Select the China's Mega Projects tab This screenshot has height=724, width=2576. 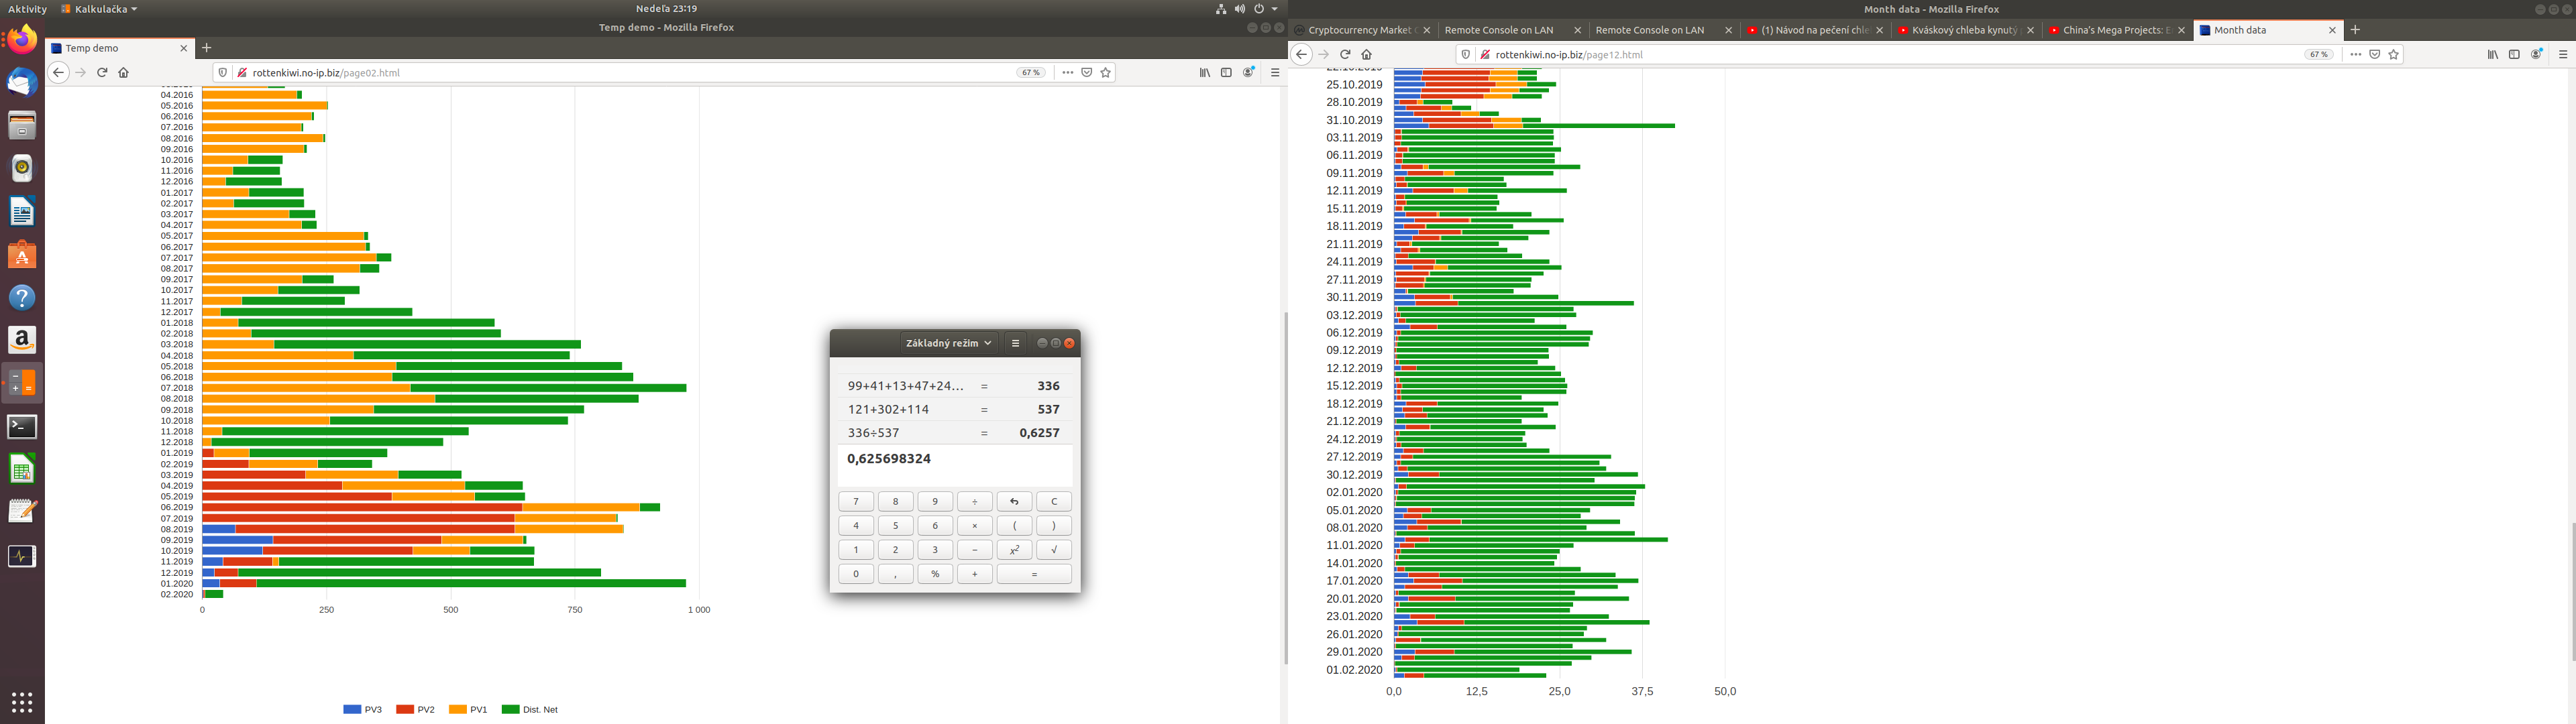(x=2114, y=30)
